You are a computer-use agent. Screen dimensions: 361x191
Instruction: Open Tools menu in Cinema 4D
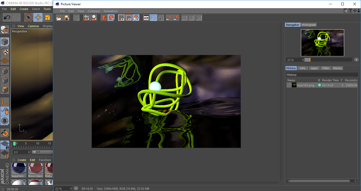47,9
